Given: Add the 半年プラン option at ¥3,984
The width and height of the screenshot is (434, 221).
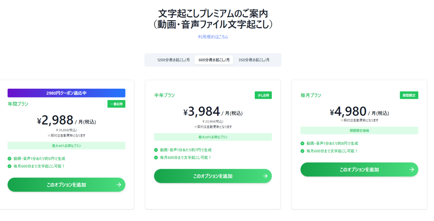Looking at the screenshot, I should (x=212, y=176).
